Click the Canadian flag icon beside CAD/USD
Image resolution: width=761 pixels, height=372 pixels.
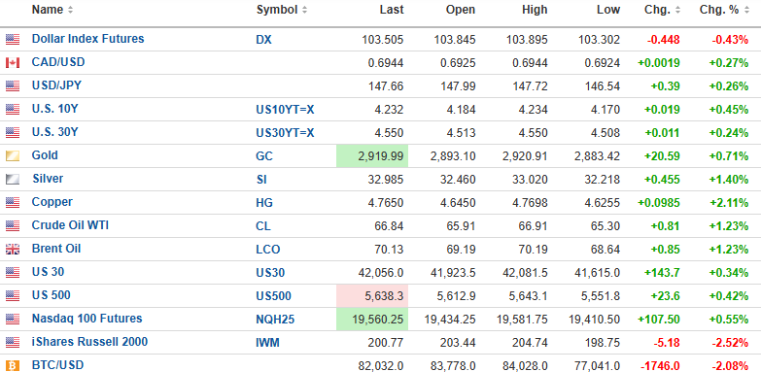[13, 62]
